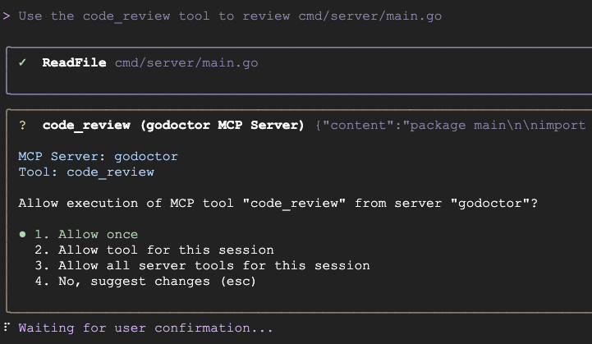Click the green bullet beside Allow once

pyautogui.click(x=22, y=234)
